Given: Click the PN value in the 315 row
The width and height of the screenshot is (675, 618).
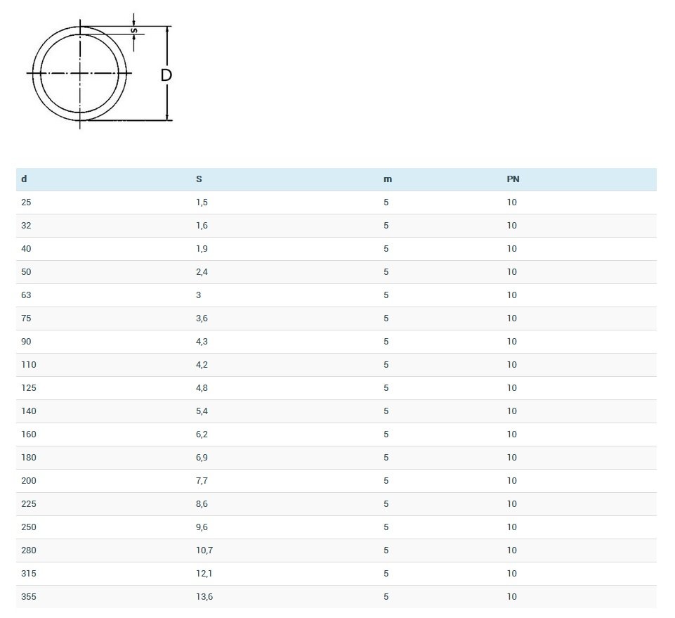Looking at the screenshot, I should (511, 574).
